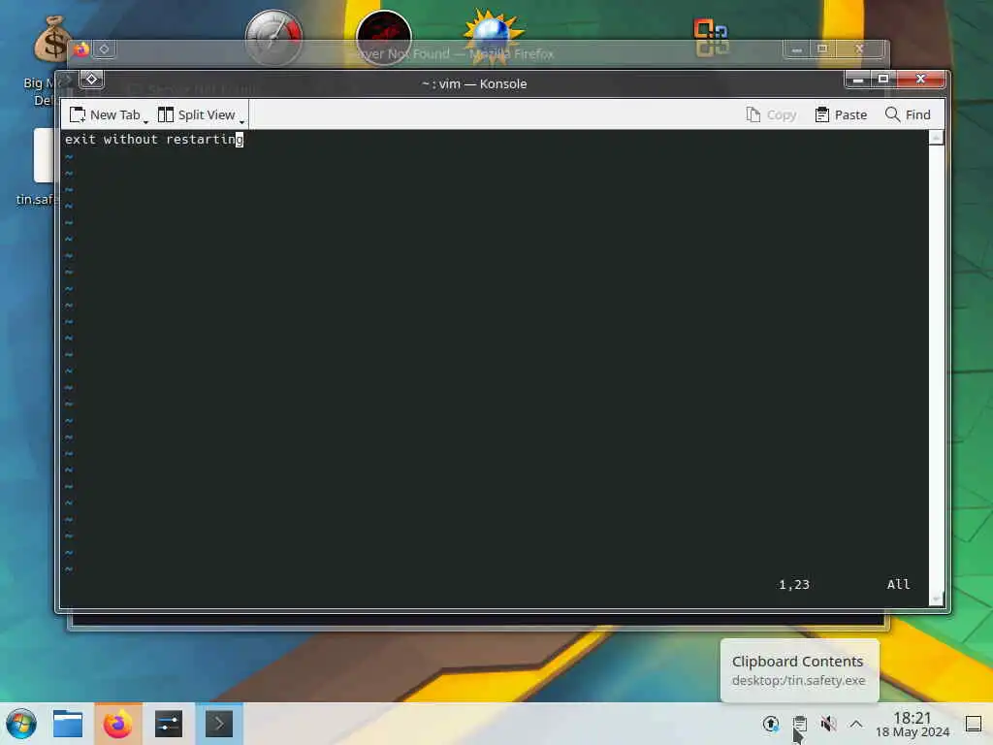Open System Settings from the taskbar
This screenshot has width=993, height=745.
tap(169, 724)
